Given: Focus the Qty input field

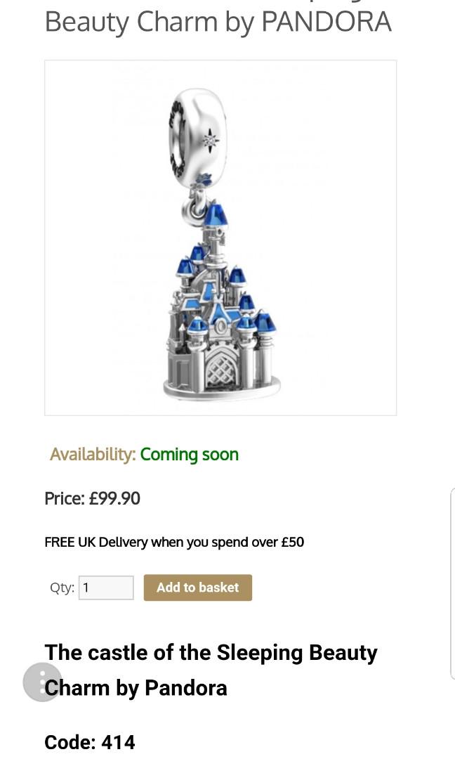Looking at the screenshot, I should (106, 588).
